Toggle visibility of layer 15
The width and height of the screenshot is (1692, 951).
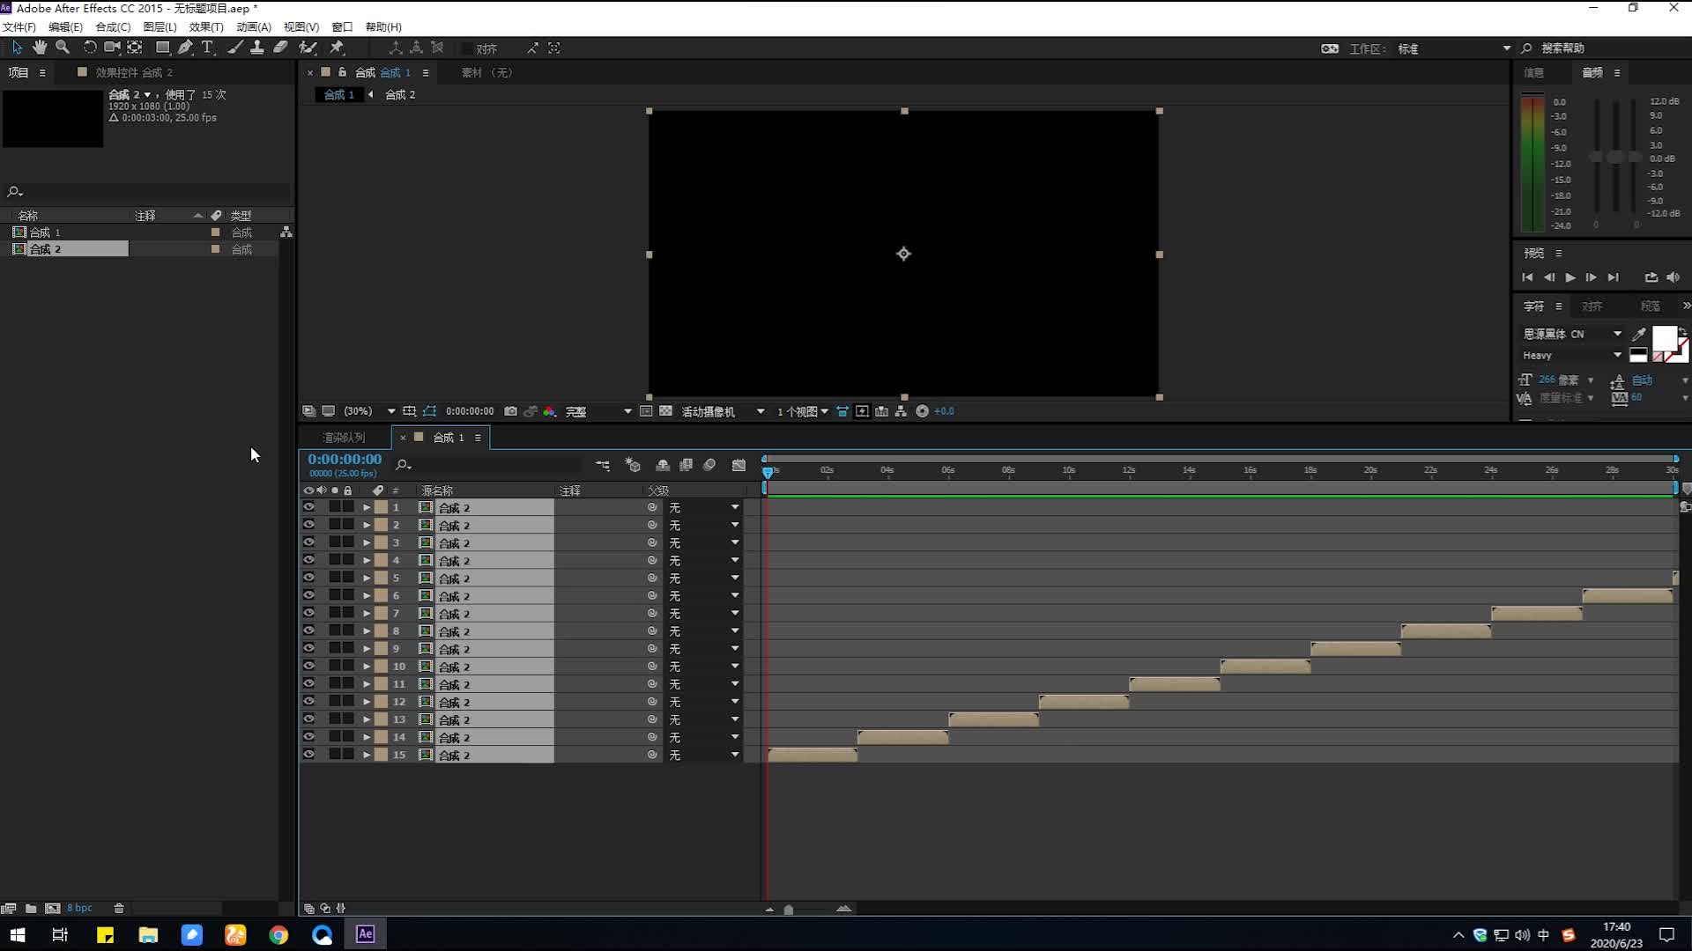click(x=308, y=755)
